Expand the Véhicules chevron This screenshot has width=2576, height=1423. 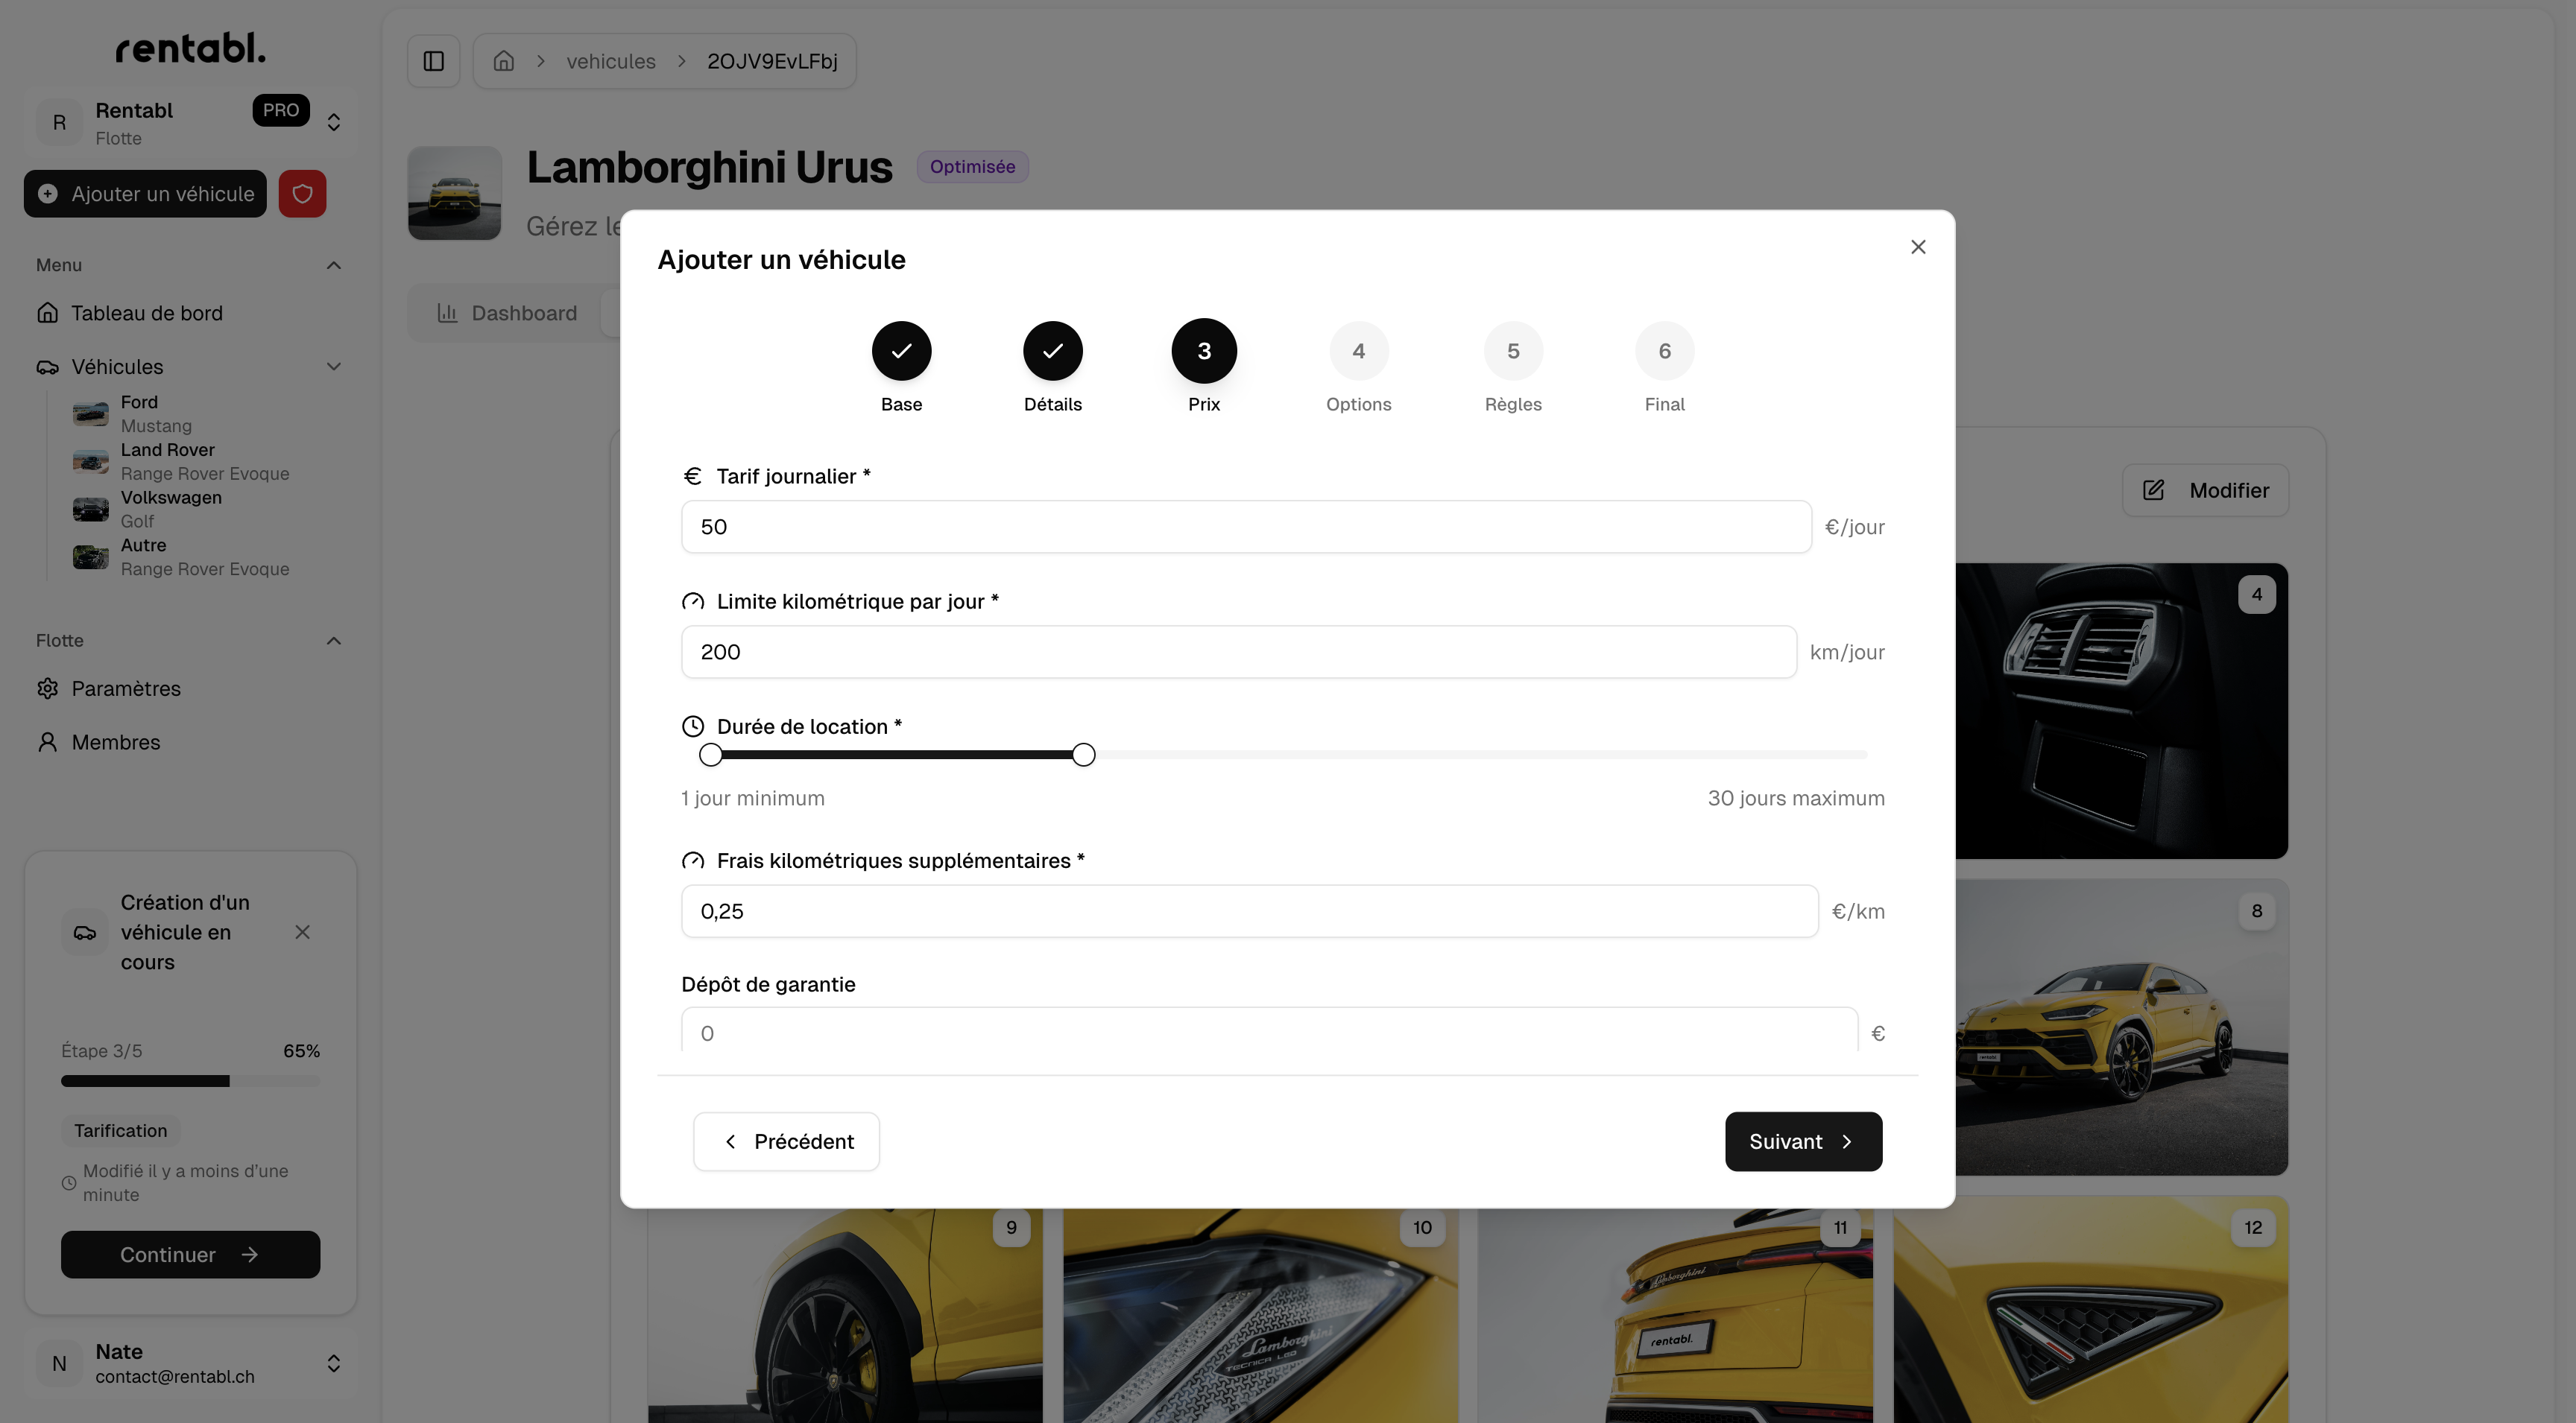click(334, 367)
